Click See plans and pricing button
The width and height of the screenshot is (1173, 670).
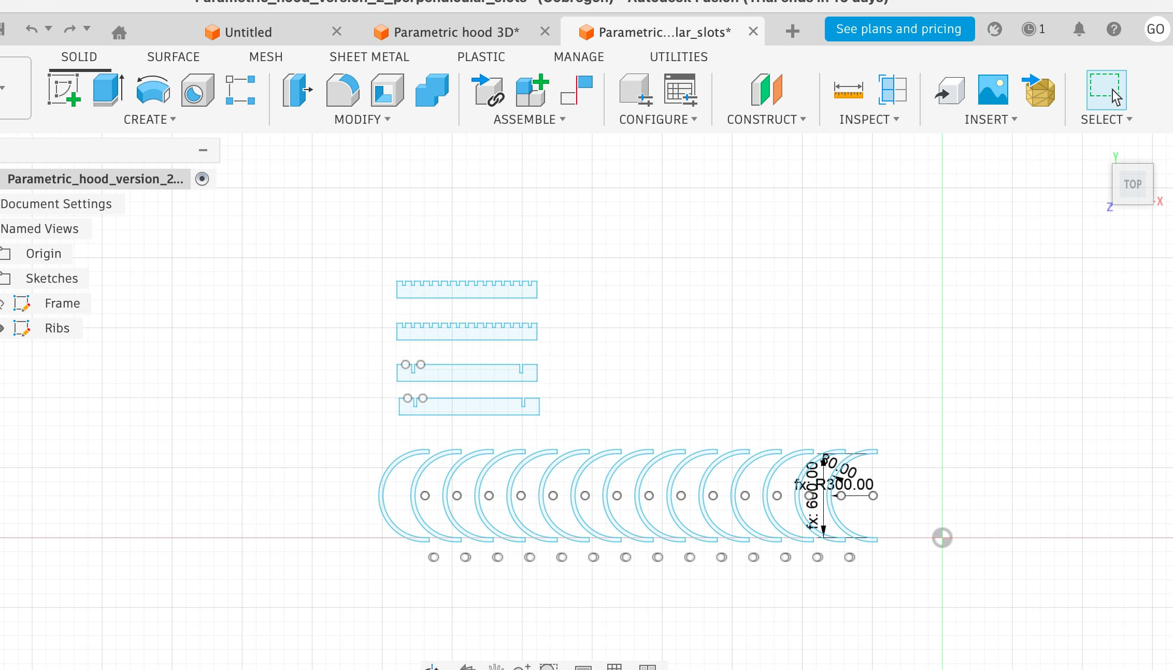[899, 29]
